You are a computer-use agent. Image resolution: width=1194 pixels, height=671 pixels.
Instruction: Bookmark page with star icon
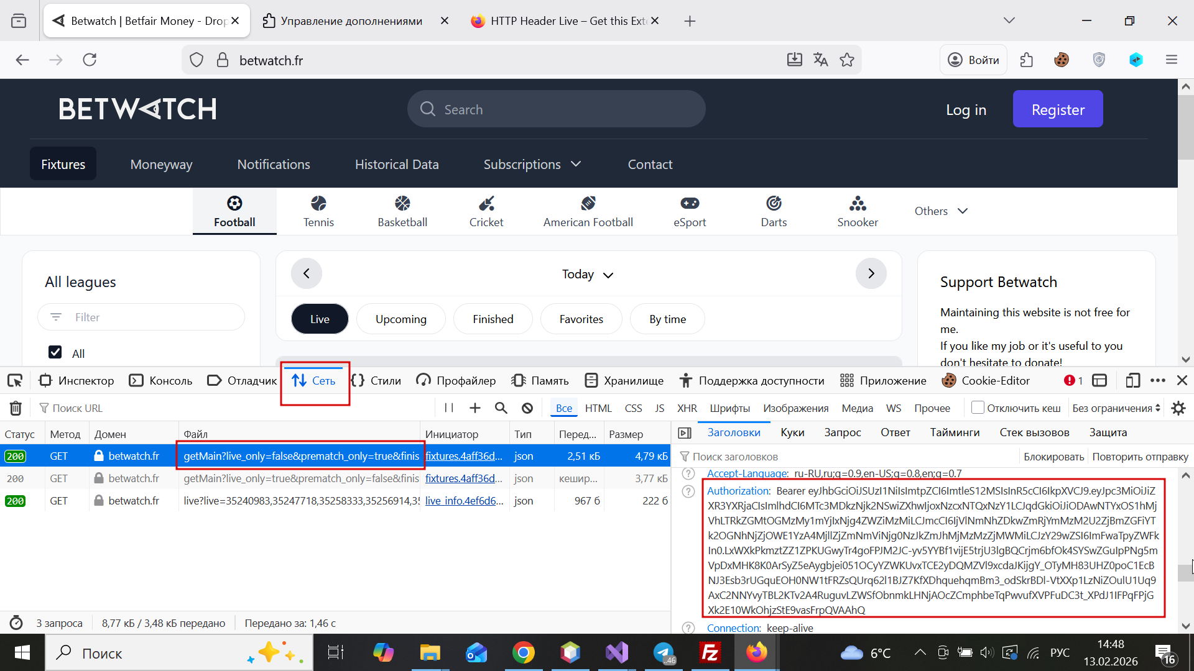[847, 60]
